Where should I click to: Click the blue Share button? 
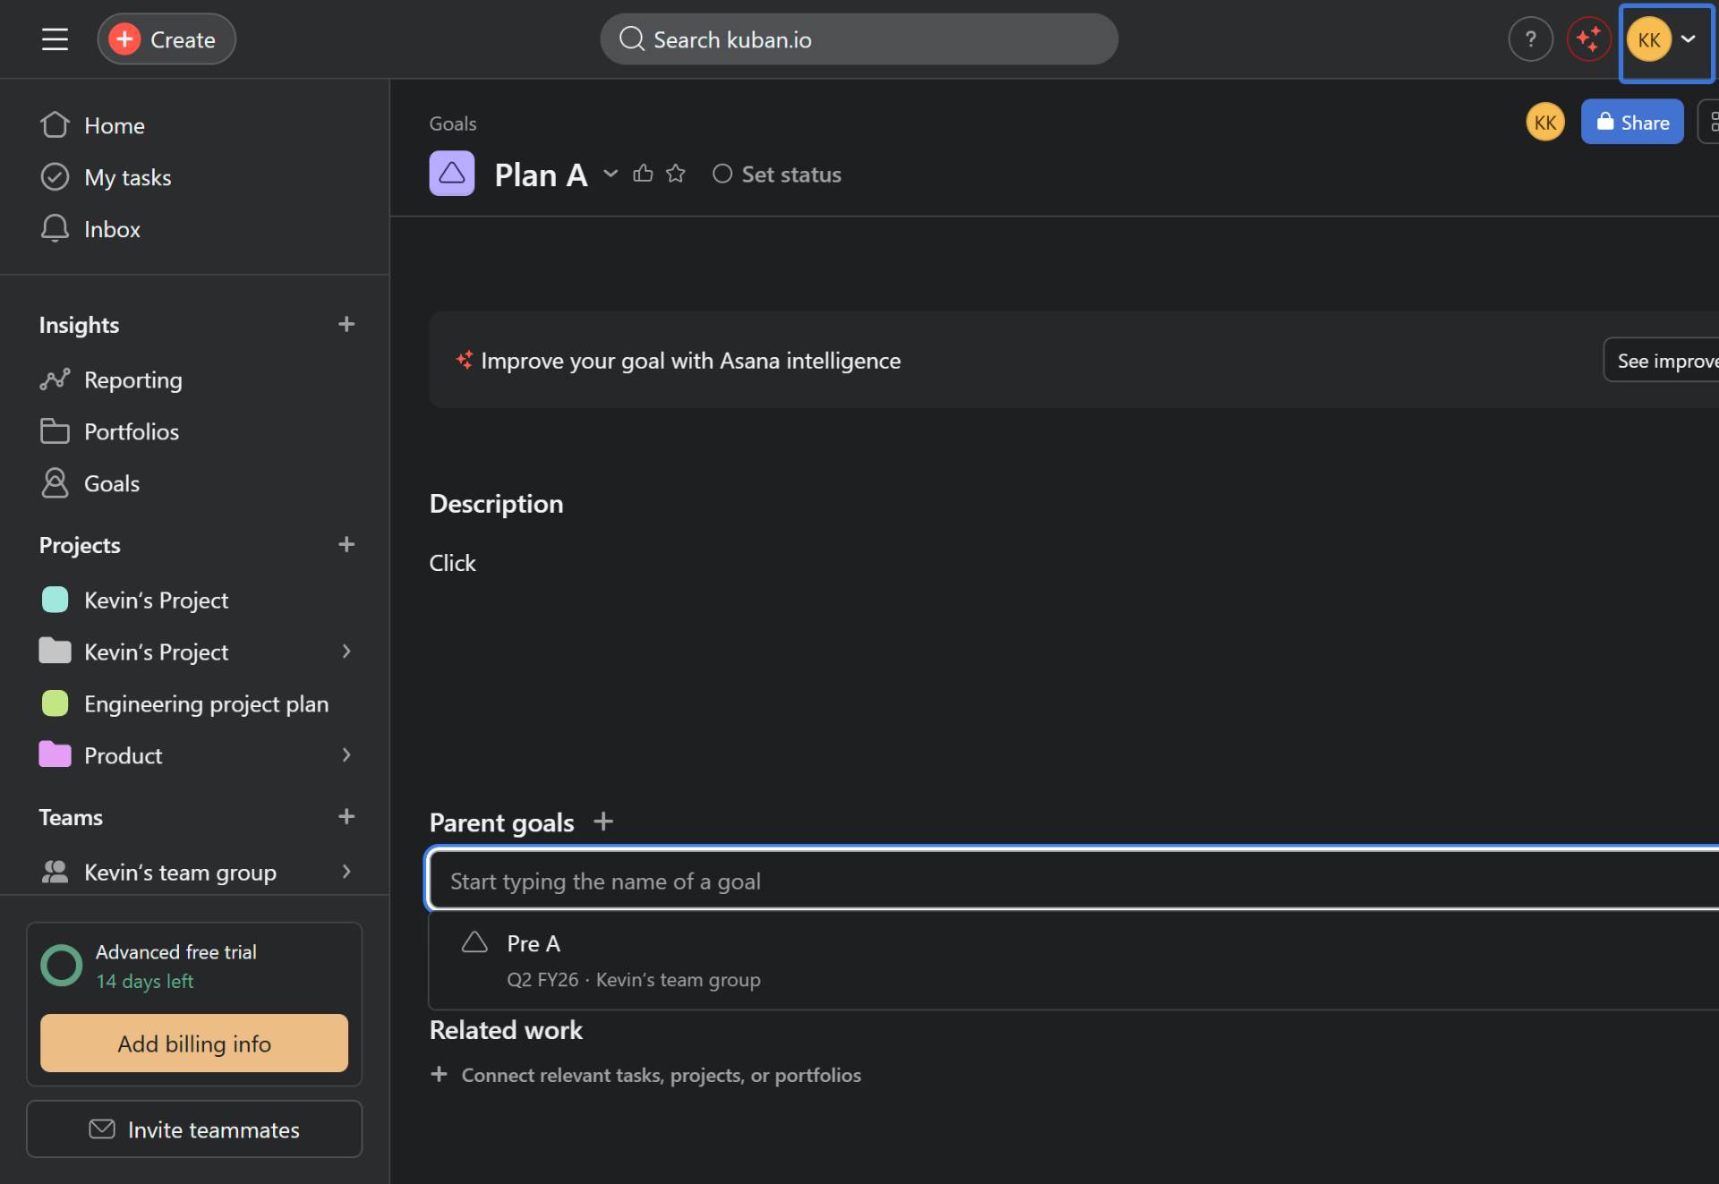click(x=1632, y=122)
